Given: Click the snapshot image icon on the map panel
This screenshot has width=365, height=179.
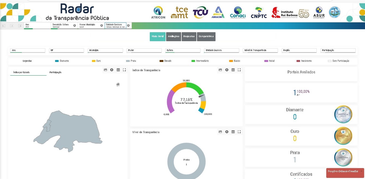Looking at the screenshot, I should (x=105, y=70).
